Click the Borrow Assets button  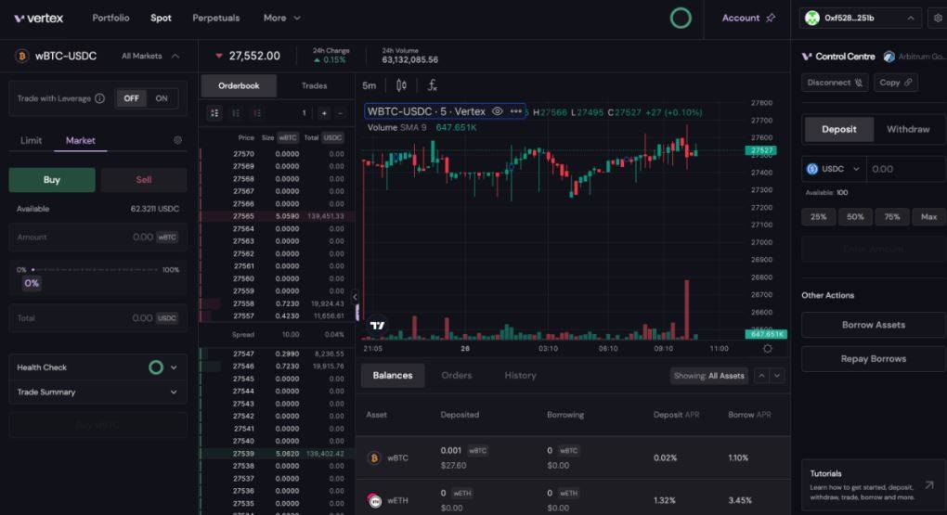(x=874, y=325)
